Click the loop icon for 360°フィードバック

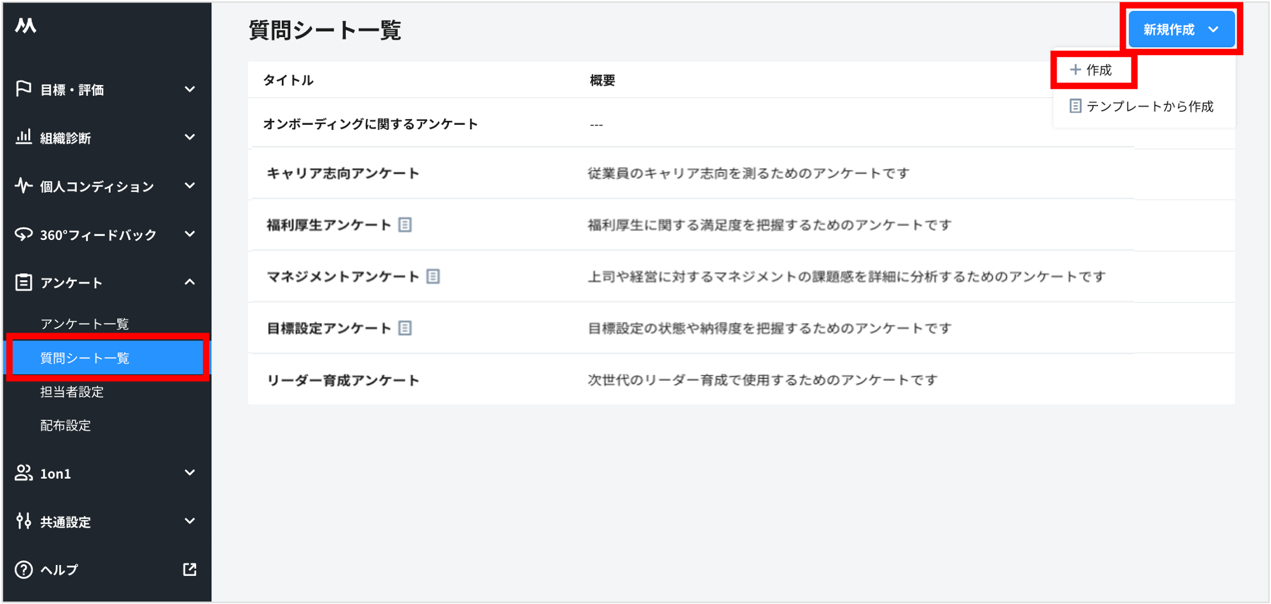[23, 234]
